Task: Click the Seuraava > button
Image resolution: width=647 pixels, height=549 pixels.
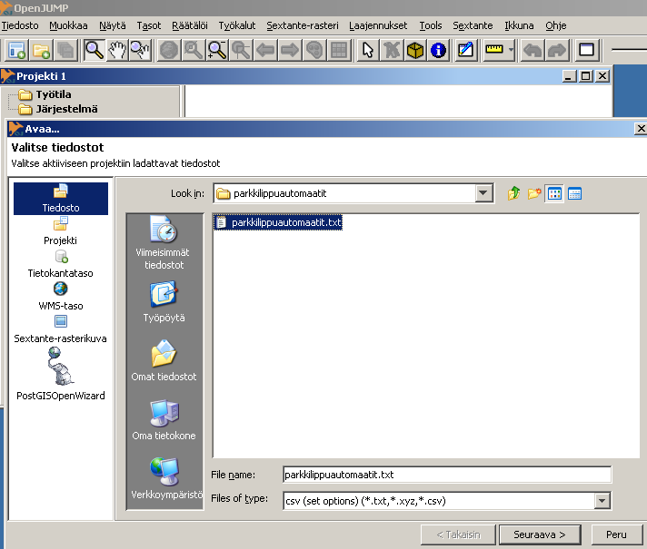Action: pyautogui.click(x=540, y=534)
